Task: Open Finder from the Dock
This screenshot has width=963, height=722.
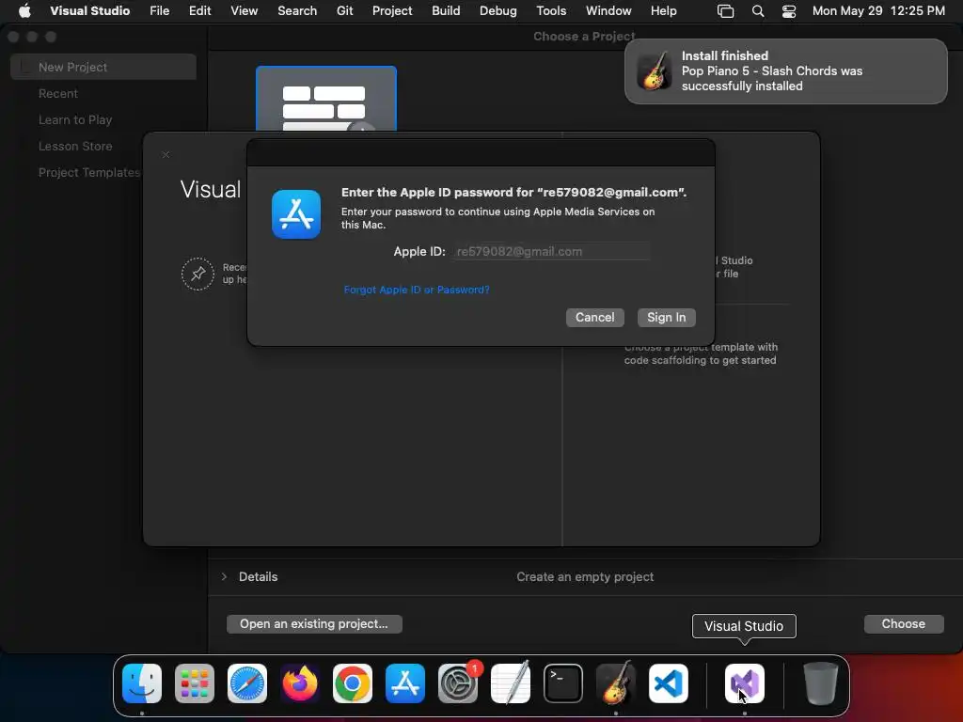Action: pos(142,683)
